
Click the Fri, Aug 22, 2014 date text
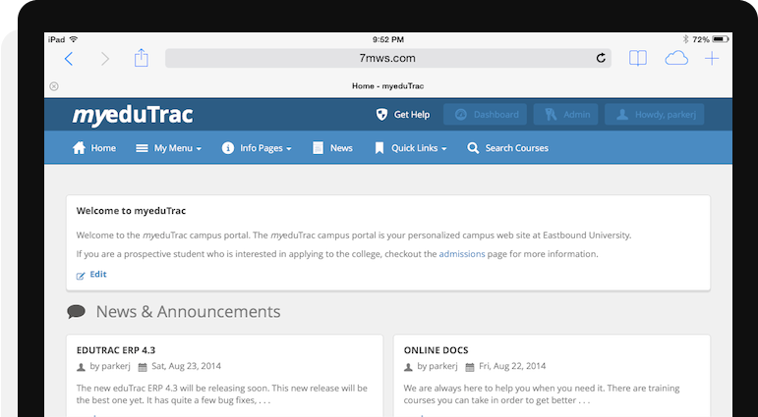512,366
